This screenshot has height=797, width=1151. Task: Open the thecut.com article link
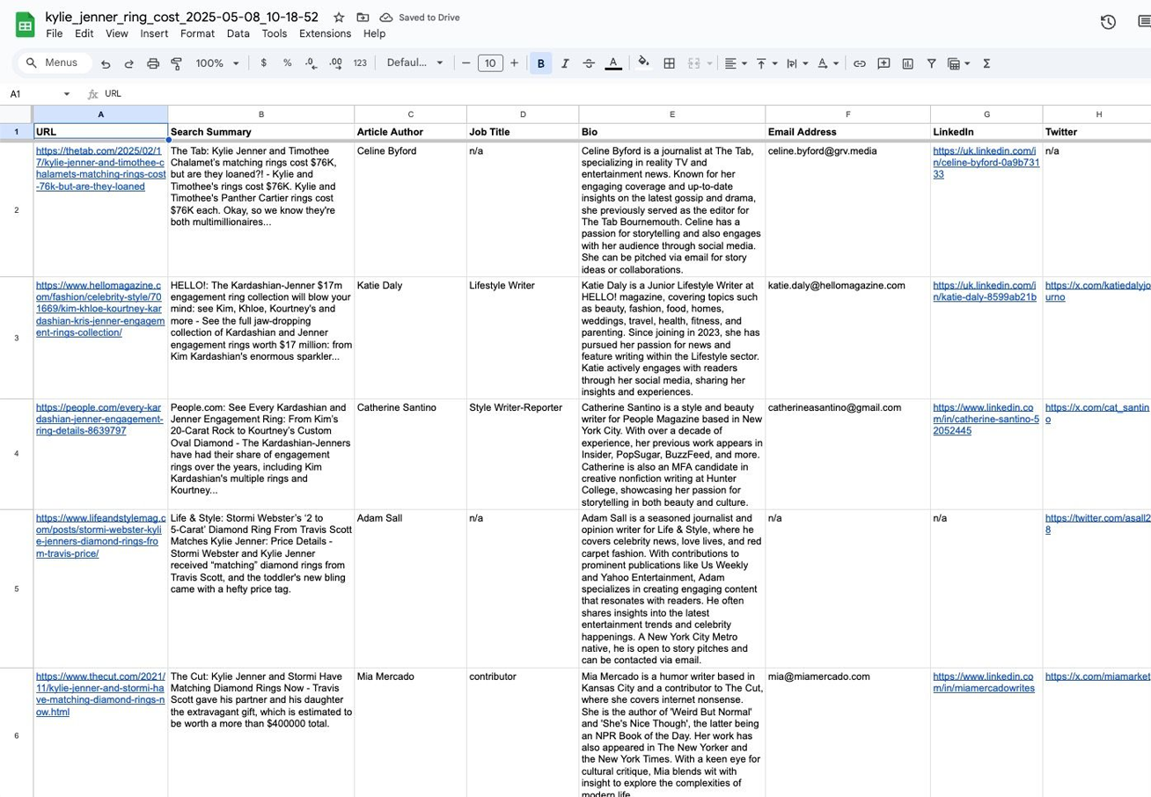coord(100,694)
